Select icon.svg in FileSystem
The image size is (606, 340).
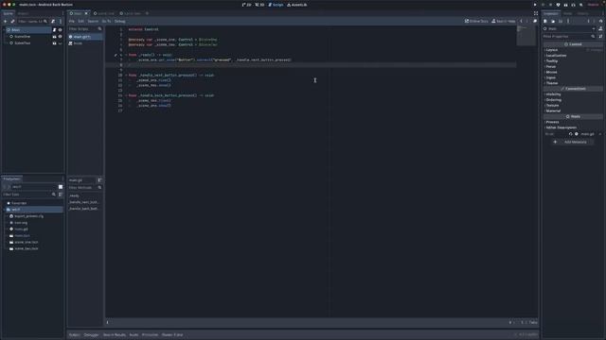21,223
